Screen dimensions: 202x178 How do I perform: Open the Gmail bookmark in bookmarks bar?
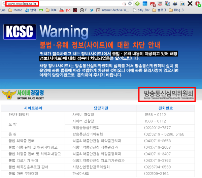[x=68, y=10]
